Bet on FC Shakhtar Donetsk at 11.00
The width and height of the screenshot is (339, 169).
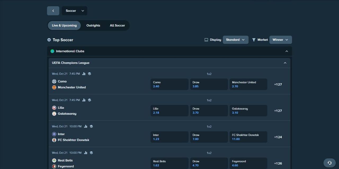click(248, 137)
